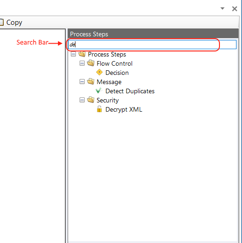Collapse the Message folder
Viewport: 242px width, 243px height.
(82, 81)
